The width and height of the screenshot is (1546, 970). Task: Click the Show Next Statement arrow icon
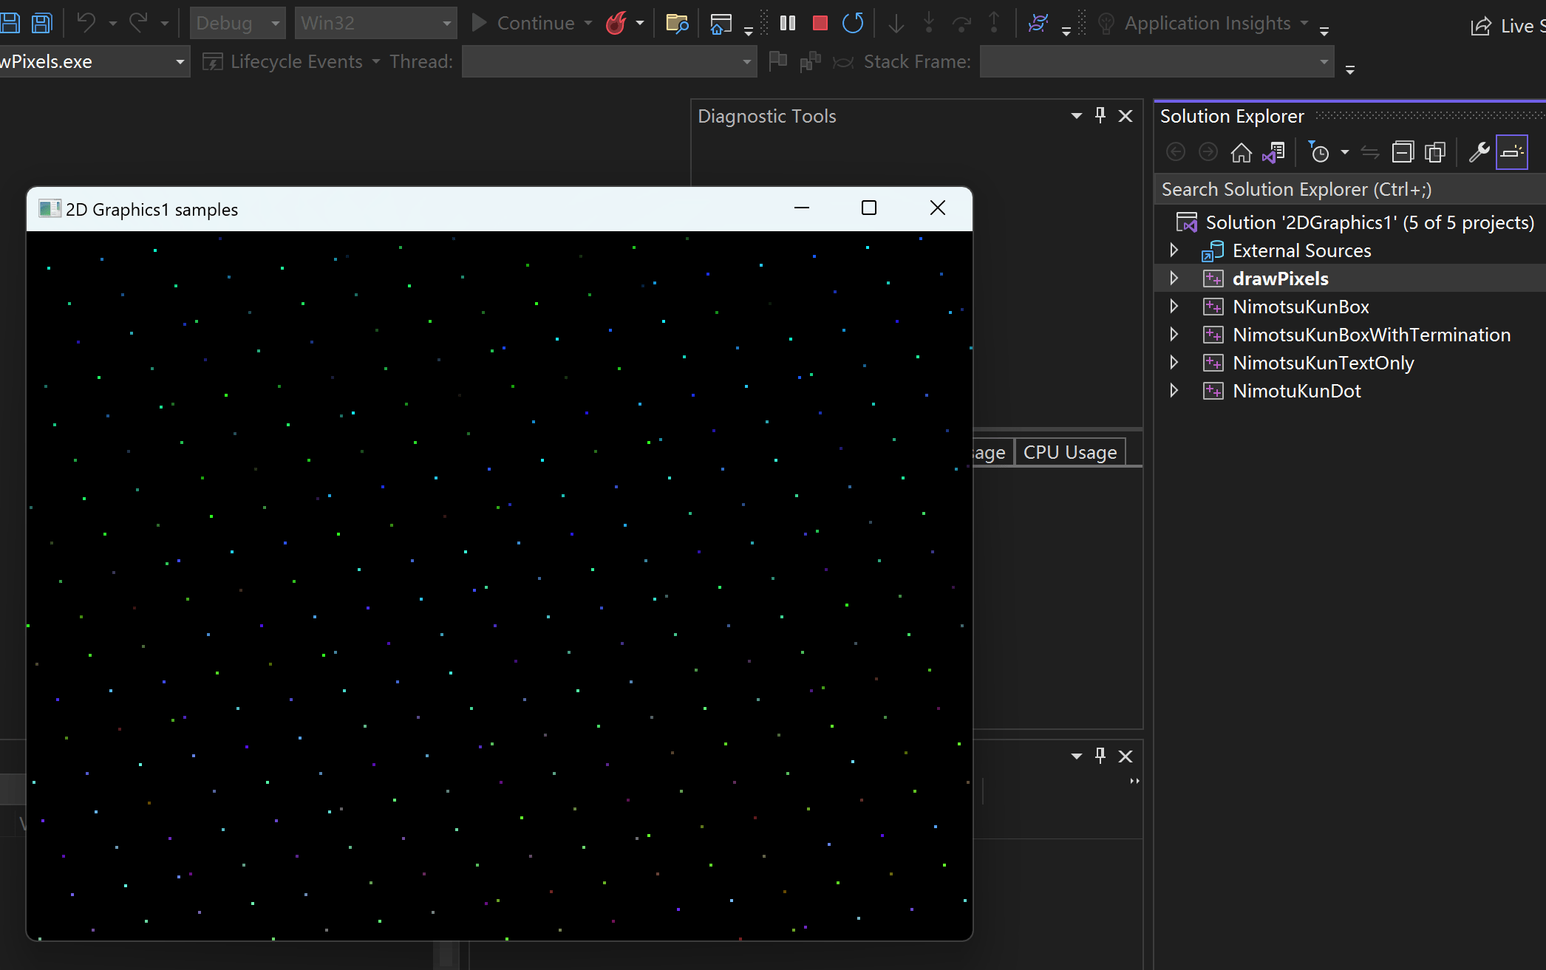(896, 23)
